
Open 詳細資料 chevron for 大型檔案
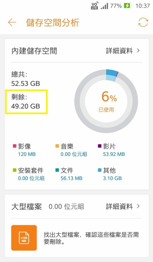(138, 206)
